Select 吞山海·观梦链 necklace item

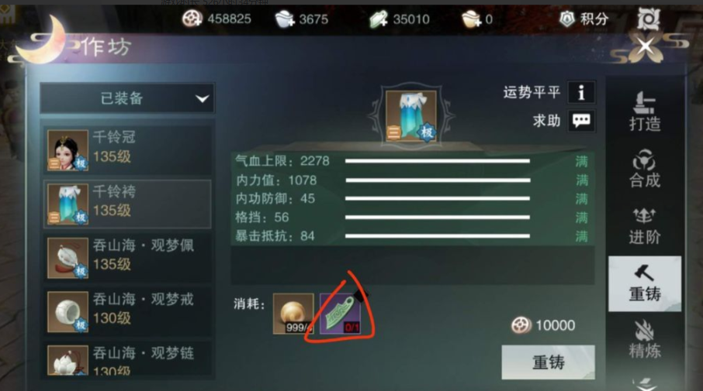coord(127,359)
